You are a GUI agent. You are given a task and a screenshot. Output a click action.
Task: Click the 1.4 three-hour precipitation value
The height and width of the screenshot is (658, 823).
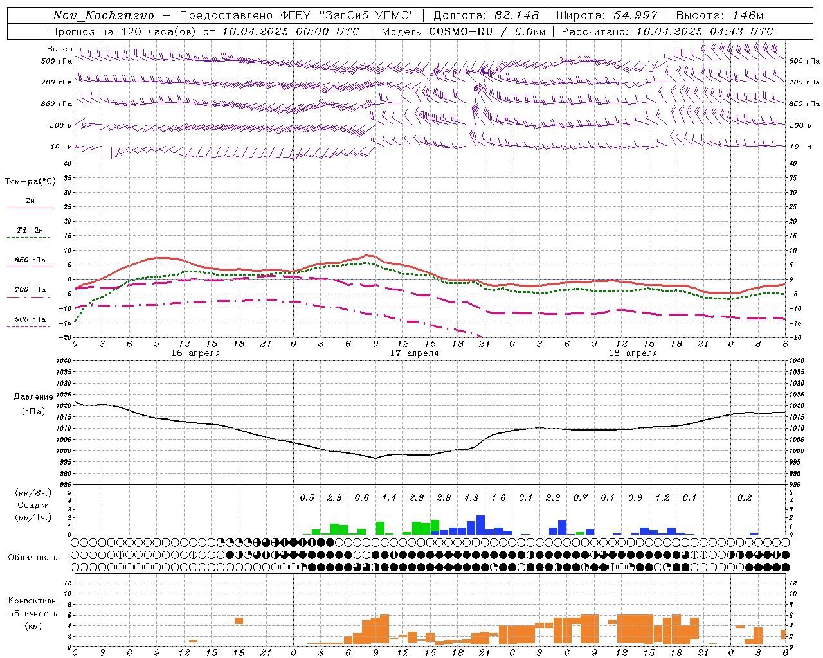(x=389, y=498)
